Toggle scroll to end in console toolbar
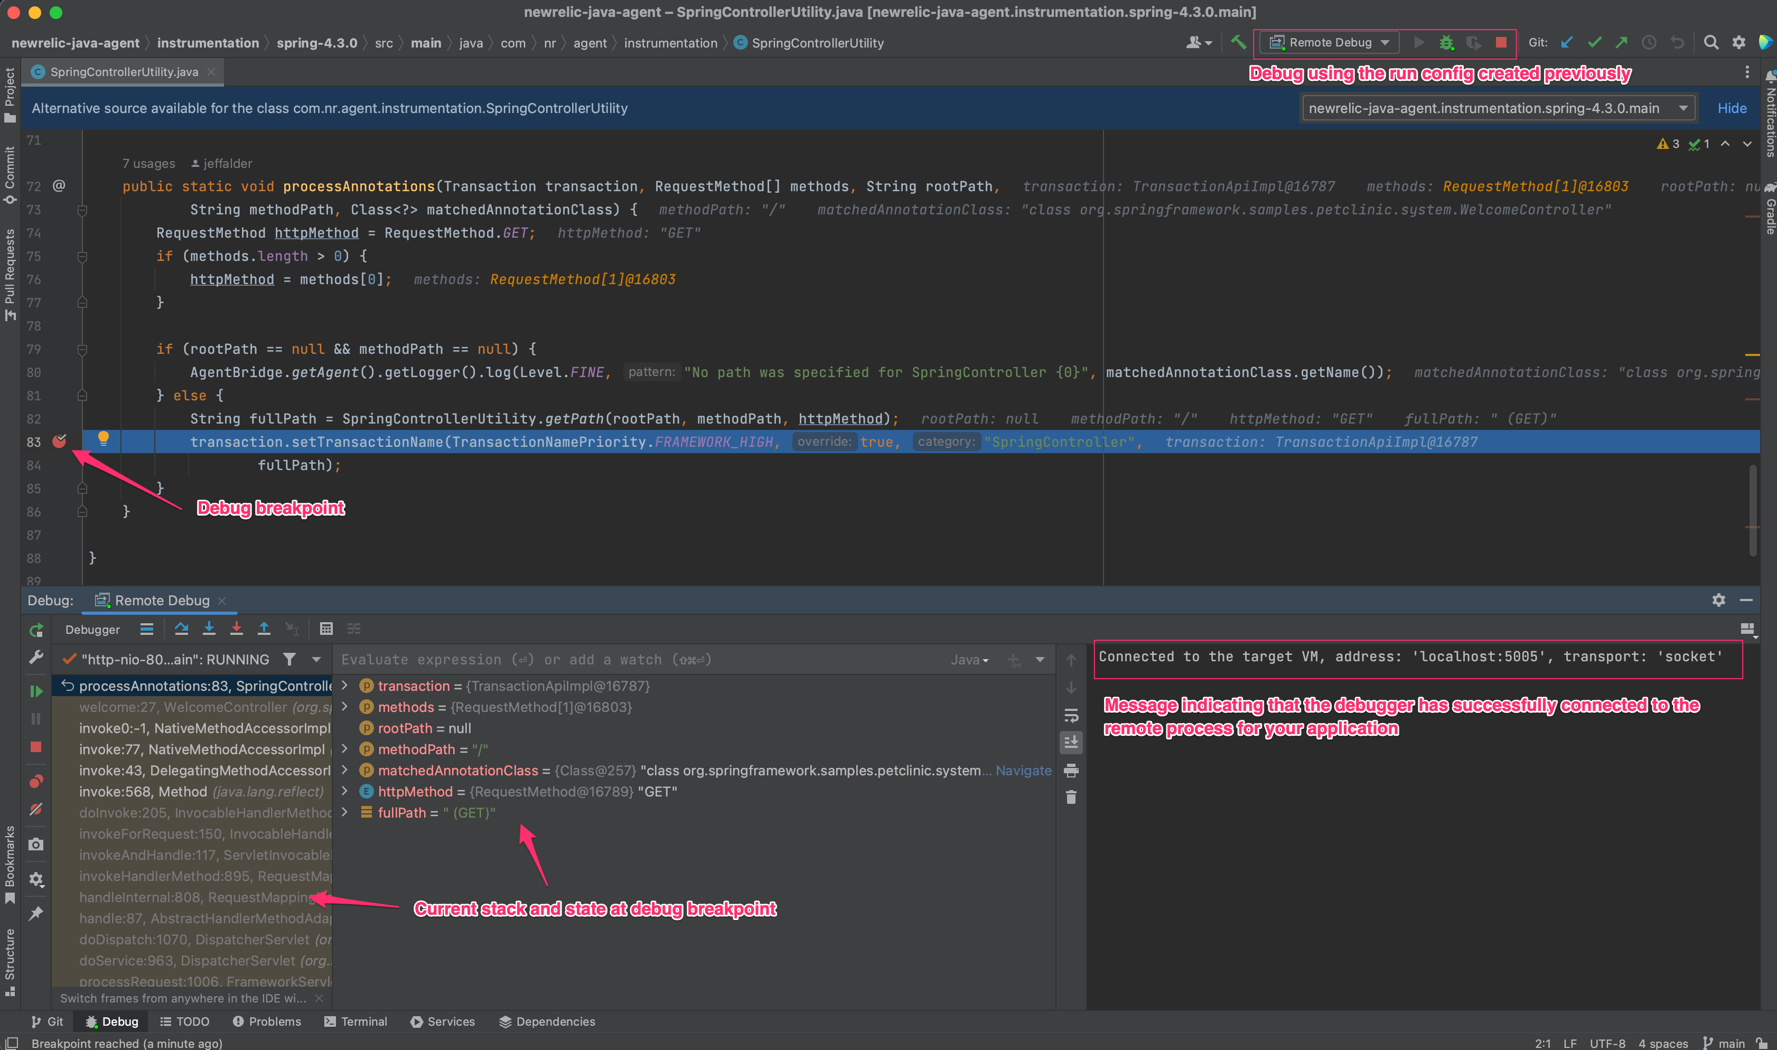 (1071, 742)
